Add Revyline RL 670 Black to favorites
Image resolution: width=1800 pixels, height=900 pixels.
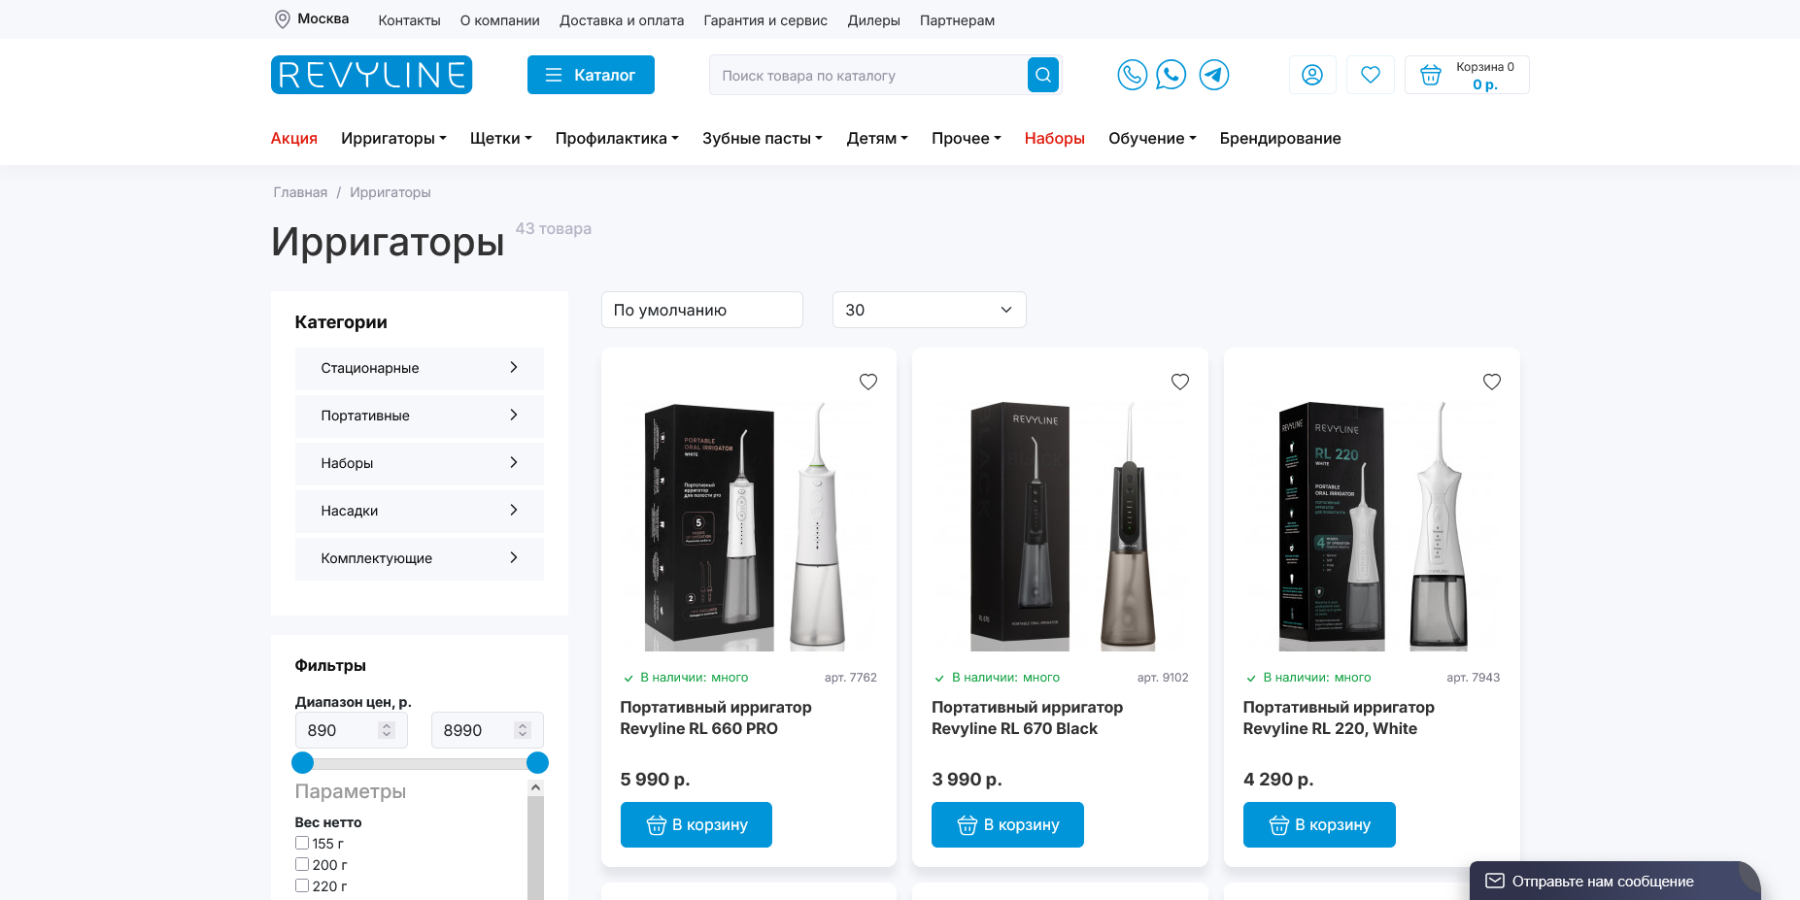(x=1180, y=382)
